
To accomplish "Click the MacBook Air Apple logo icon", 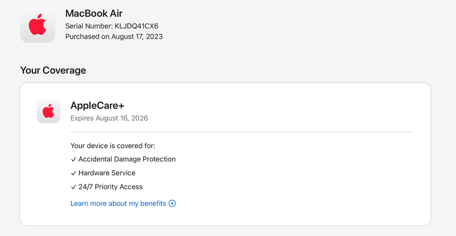I will point(38,25).
